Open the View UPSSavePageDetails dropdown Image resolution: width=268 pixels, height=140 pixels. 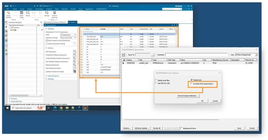coord(246,55)
